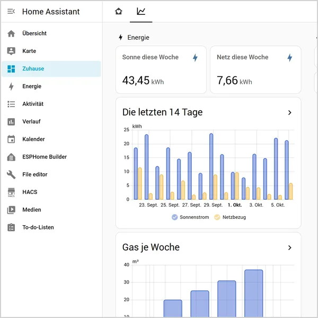
Task: Open Medien from the sidebar
Action: (51, 210)
